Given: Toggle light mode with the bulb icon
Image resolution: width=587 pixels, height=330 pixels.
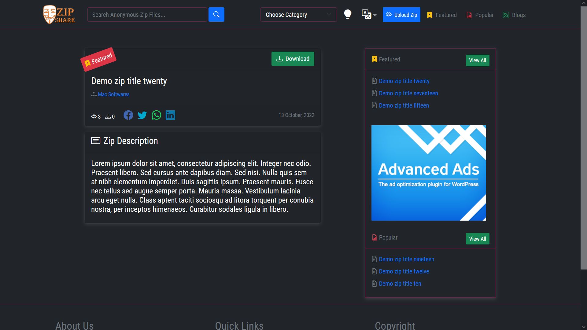Looking at the screenshot, I should pos(348,14).
